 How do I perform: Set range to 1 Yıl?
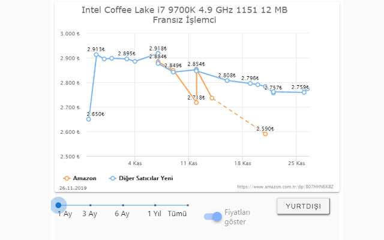tap(154, 205)
